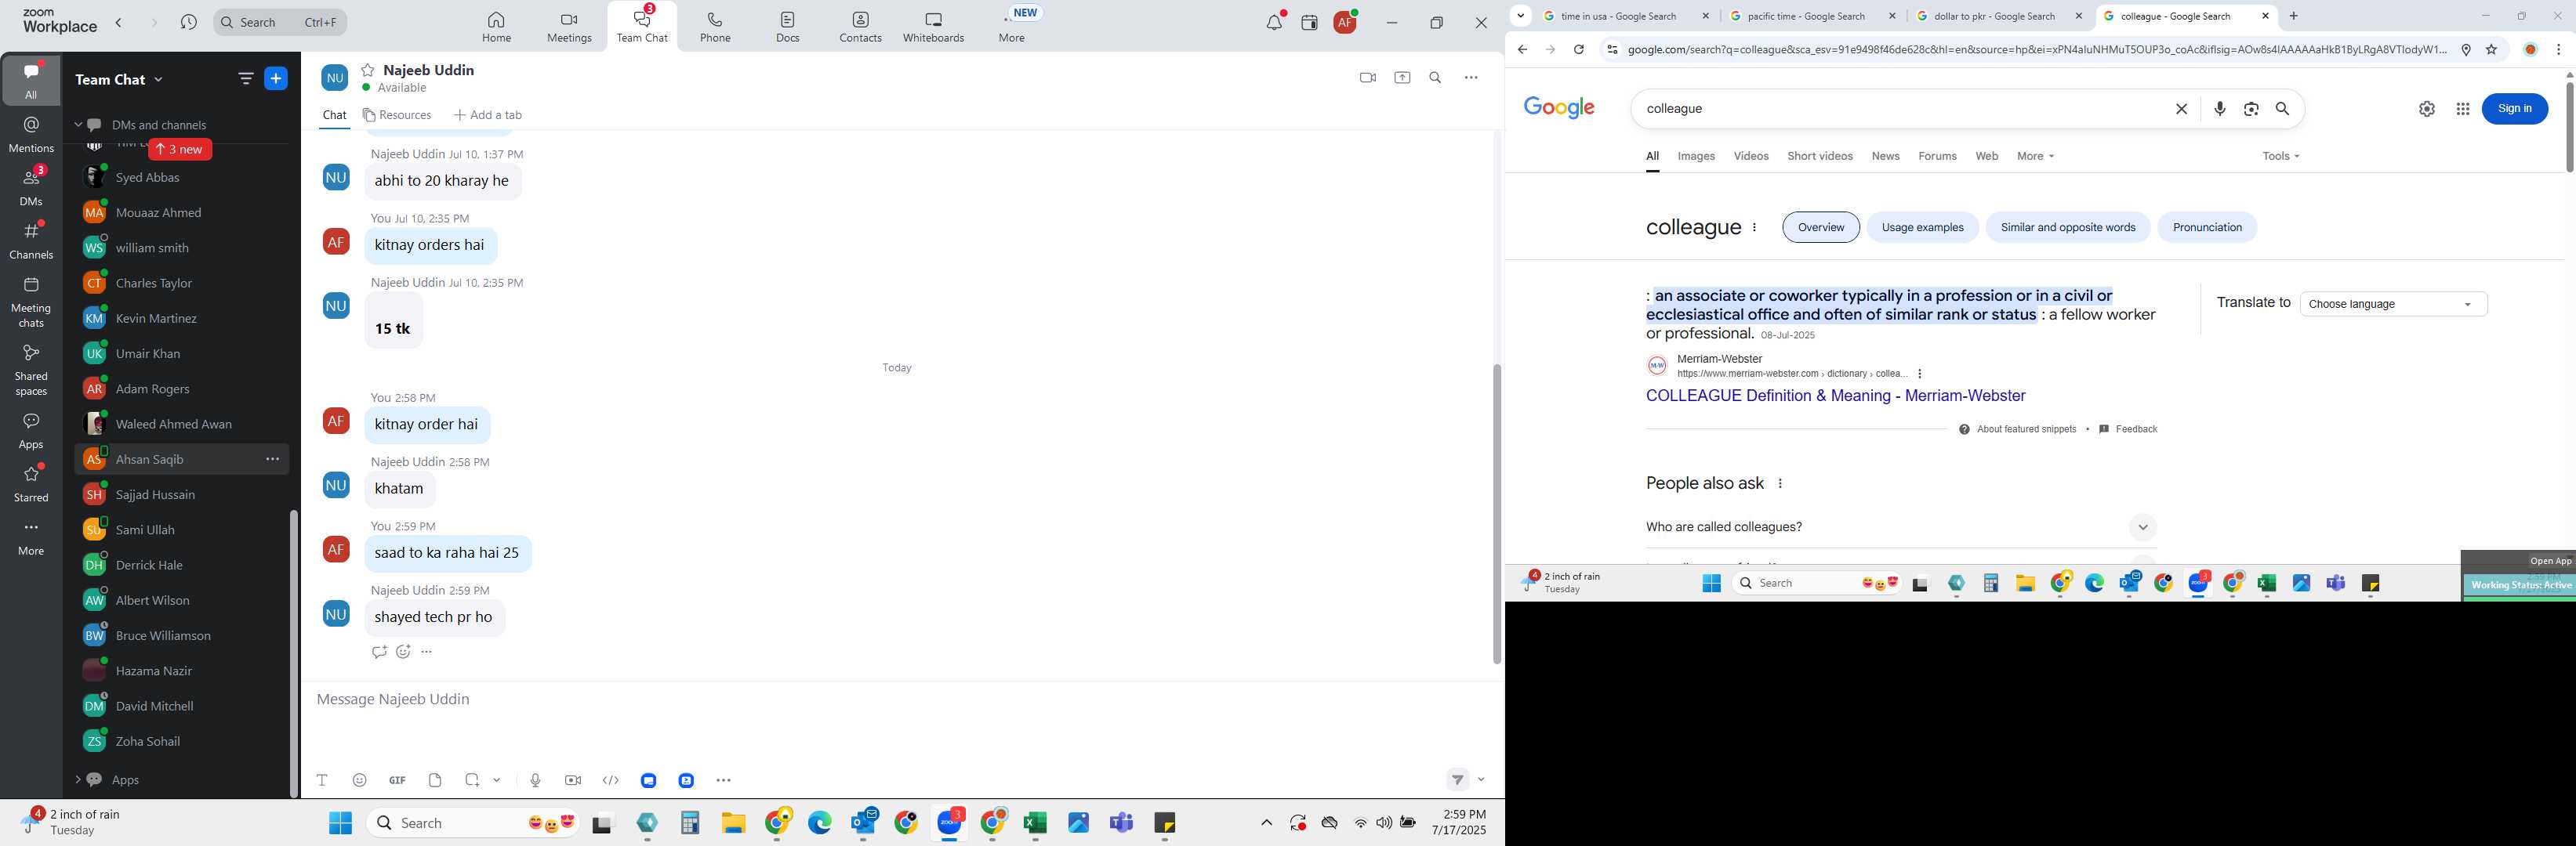Screen dimensions: 2576x846
Task: Select All in Zoom left sidebar
Action: click(31, 80)
